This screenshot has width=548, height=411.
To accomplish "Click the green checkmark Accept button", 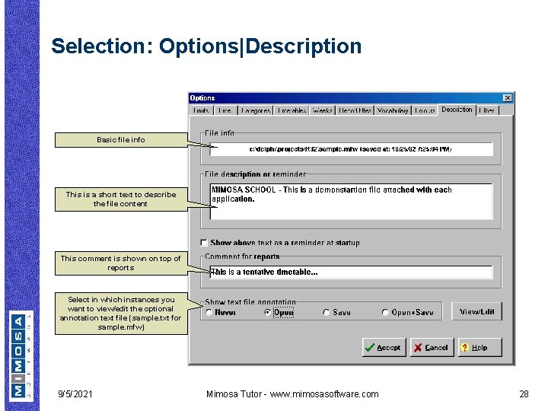I will tap(384, 347).
